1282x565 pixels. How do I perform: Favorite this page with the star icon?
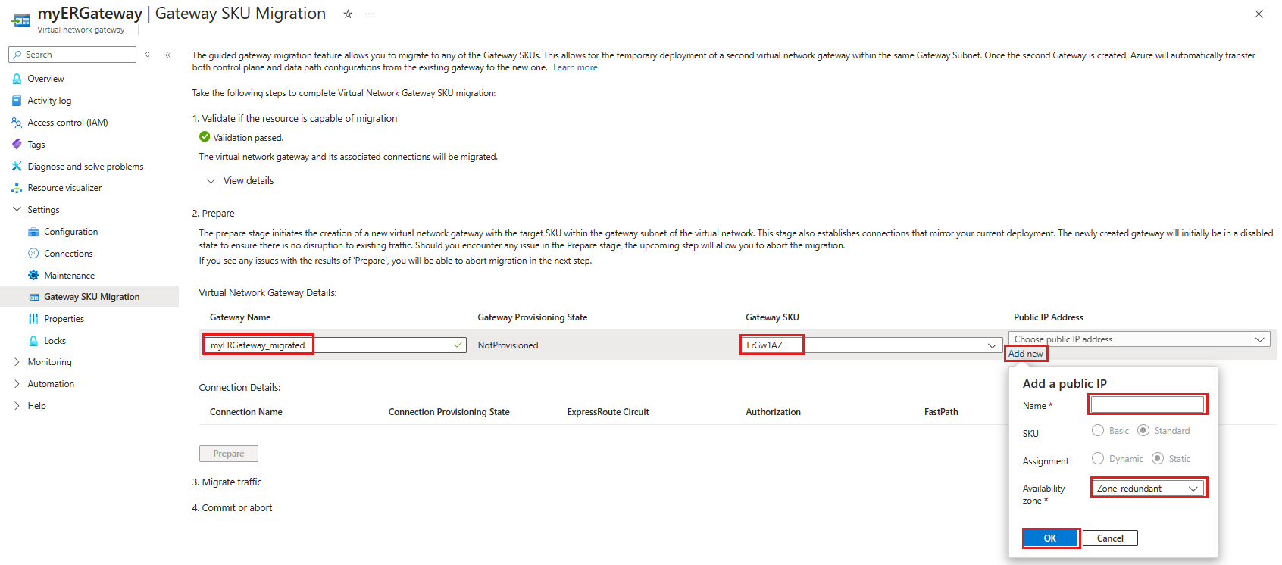pos(348,14)
